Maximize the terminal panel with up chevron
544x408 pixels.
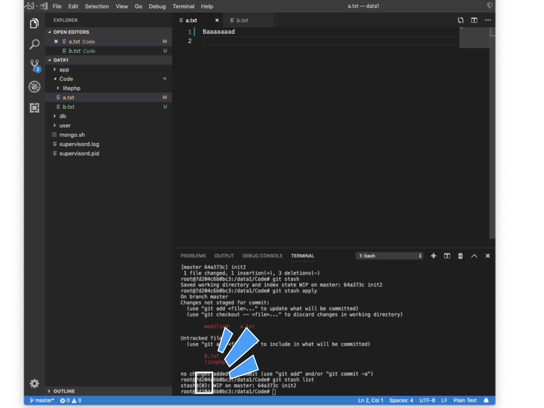tap(474, 256)
